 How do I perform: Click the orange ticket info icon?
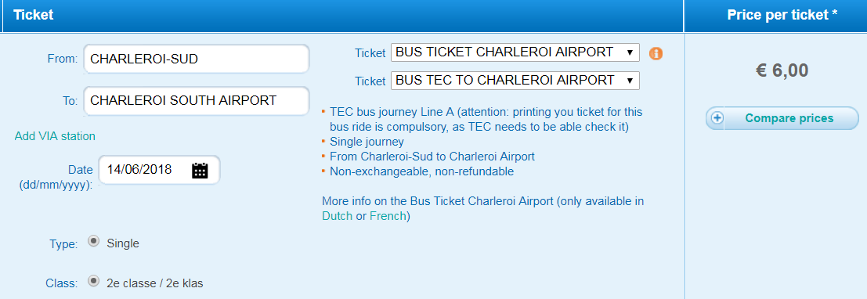[656, 53]
